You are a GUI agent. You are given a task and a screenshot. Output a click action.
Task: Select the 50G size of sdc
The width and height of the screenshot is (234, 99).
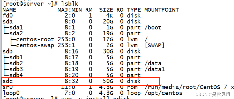[x=108, y=81]
